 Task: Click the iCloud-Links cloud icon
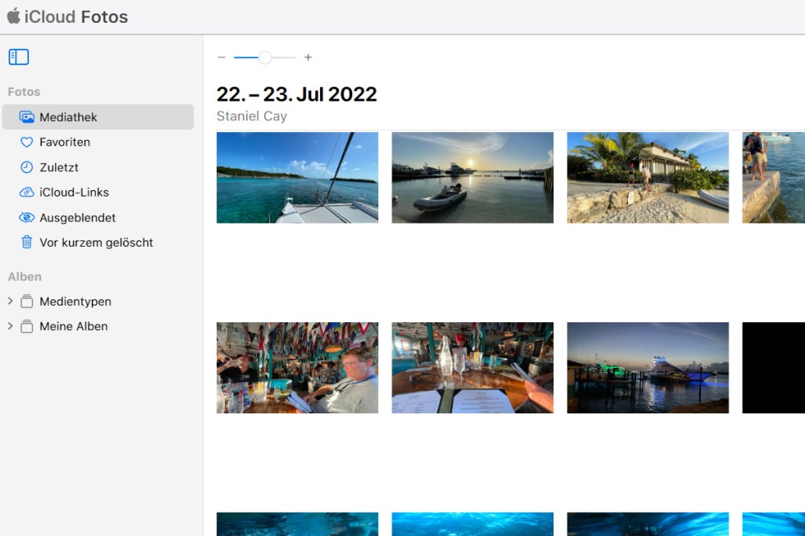click(27, 193)
